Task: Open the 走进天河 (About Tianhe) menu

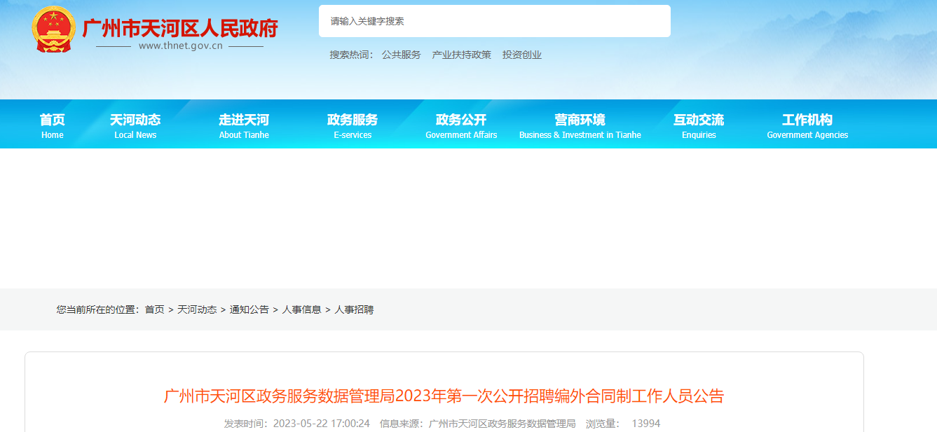Action: (x=243, y=124)
